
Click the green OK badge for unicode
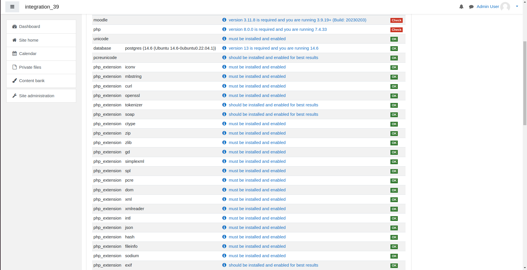pyautogui.click(x=394, y=39)
